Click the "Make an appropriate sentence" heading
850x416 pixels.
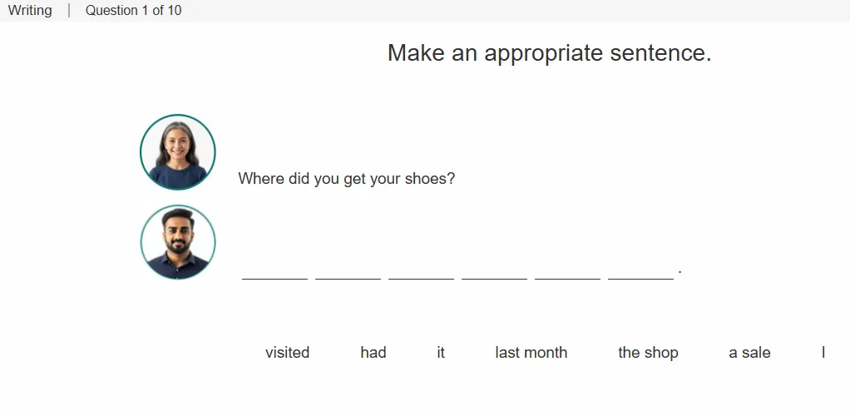click(549, 53)
